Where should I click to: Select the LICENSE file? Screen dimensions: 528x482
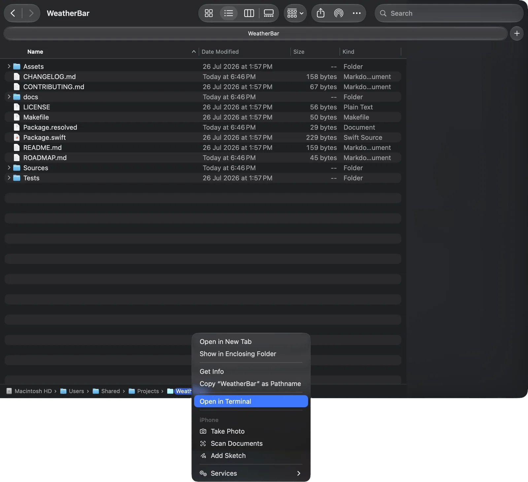(203, 107)
